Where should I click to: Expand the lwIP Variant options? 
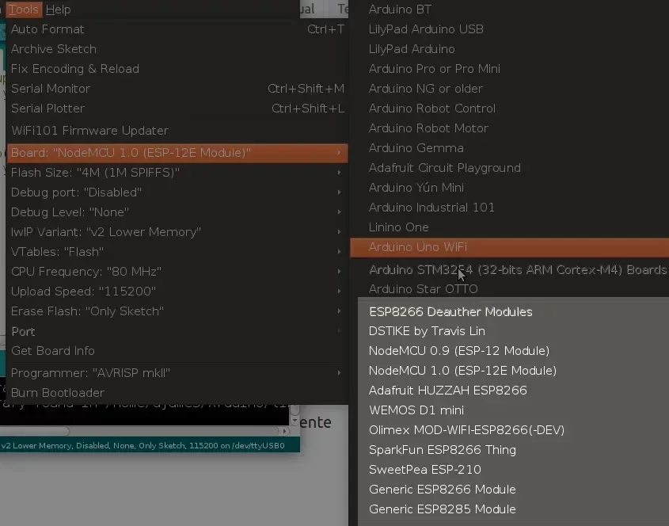click(x=177, y=232)
